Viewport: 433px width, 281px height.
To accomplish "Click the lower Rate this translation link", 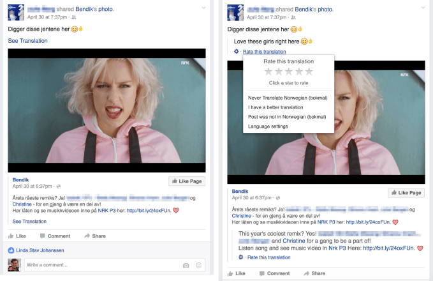I will pos(268,257).
